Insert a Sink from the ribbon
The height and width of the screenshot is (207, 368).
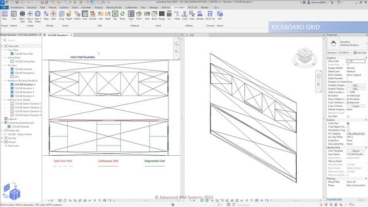click(x=147, y=15)
